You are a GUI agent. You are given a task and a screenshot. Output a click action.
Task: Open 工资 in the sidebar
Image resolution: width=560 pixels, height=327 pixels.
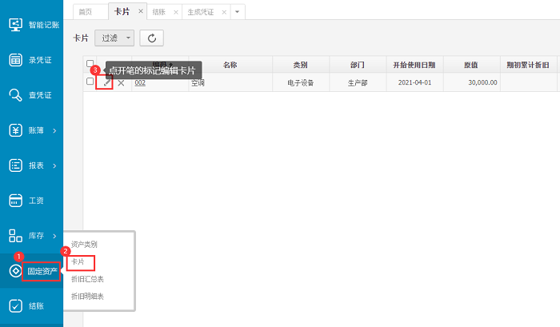[x=32, y=200]
